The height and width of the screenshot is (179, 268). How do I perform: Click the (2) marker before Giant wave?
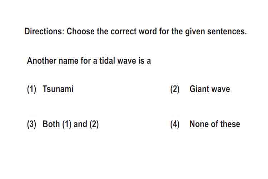click(175, 89)
